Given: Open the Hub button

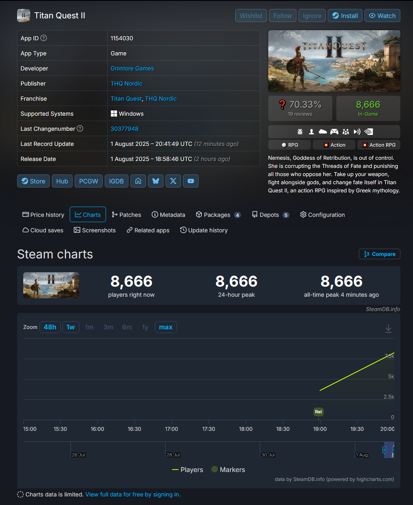Looking at the screenshot, I should pos(62,181).
